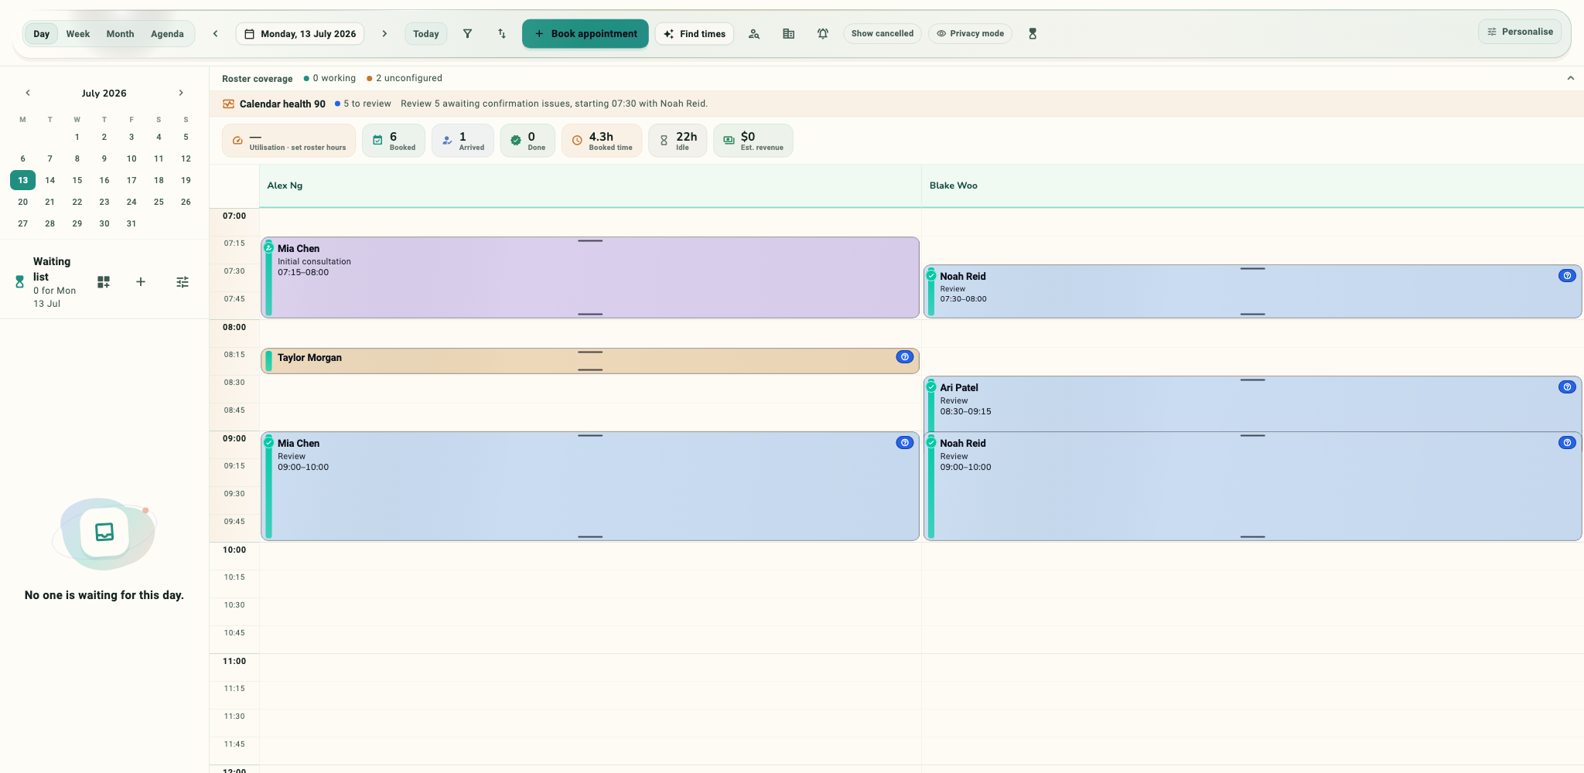This screenshot has height=773, width=1584.
Task: Click the Calendar health icon
Action: point(228,104)
